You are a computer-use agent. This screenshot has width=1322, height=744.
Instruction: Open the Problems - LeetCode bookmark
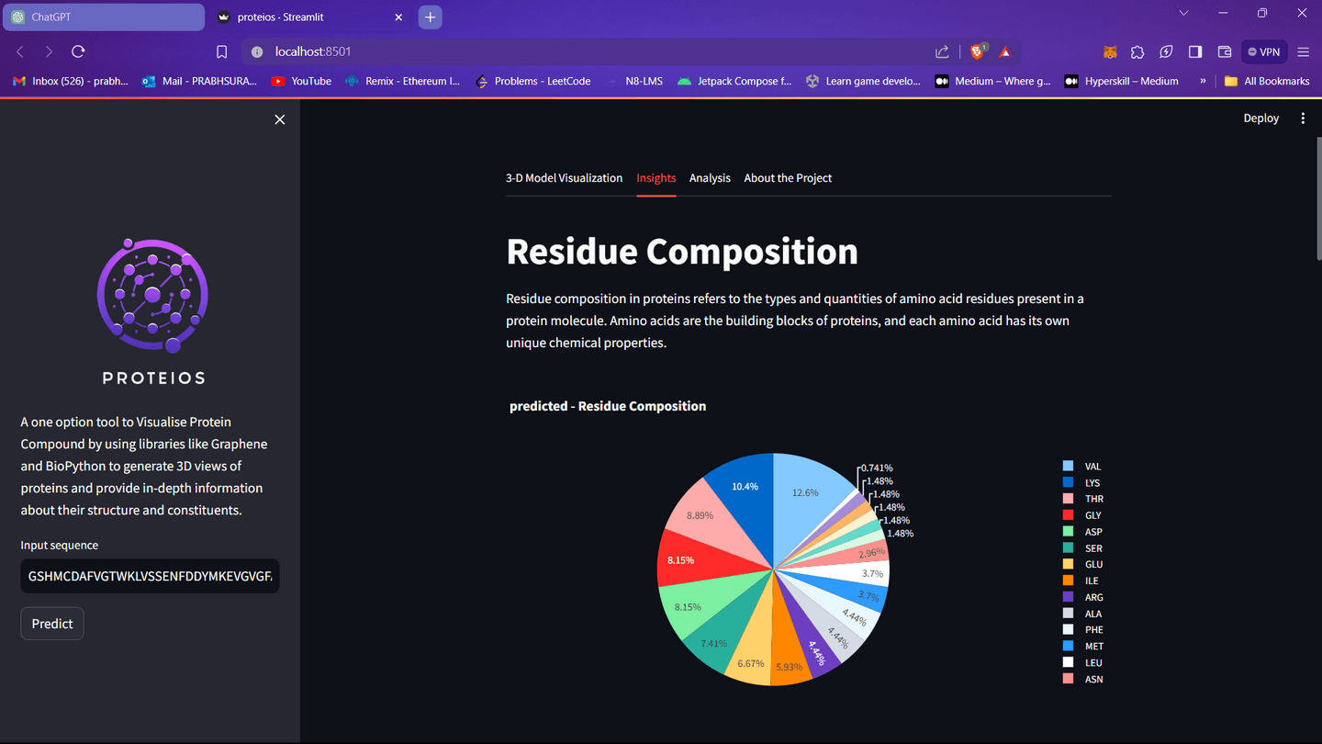click(532, 81)
